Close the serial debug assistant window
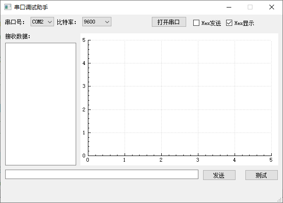Screen dimensions: 283x203 pos(272,8)
